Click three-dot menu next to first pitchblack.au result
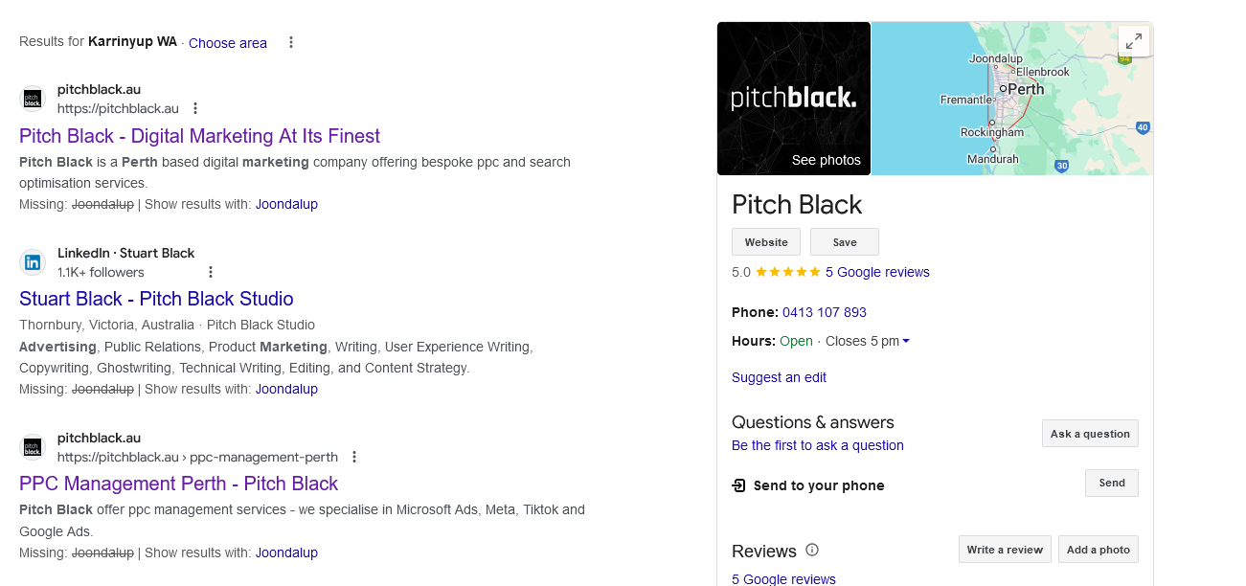The height and width of the screenshot is (586, 1246). [x=195, y=108]
